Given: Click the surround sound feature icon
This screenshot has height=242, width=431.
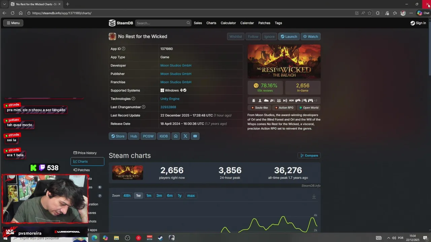Looking at the screenshot, I should (x=285, y=100).
